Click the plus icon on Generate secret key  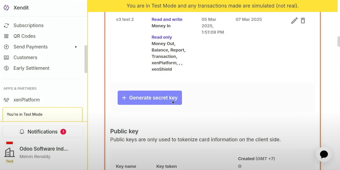(x=124, y=98)
